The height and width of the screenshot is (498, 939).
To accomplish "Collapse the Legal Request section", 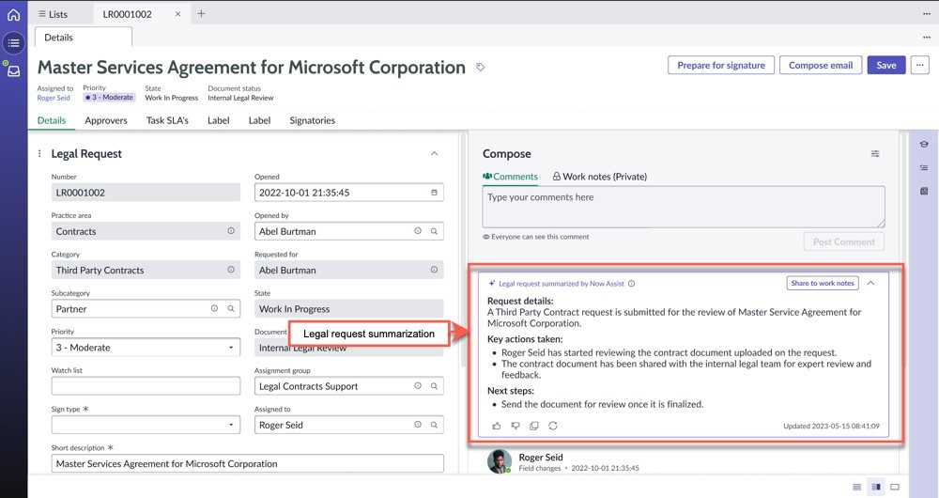I will coord(434,153).
